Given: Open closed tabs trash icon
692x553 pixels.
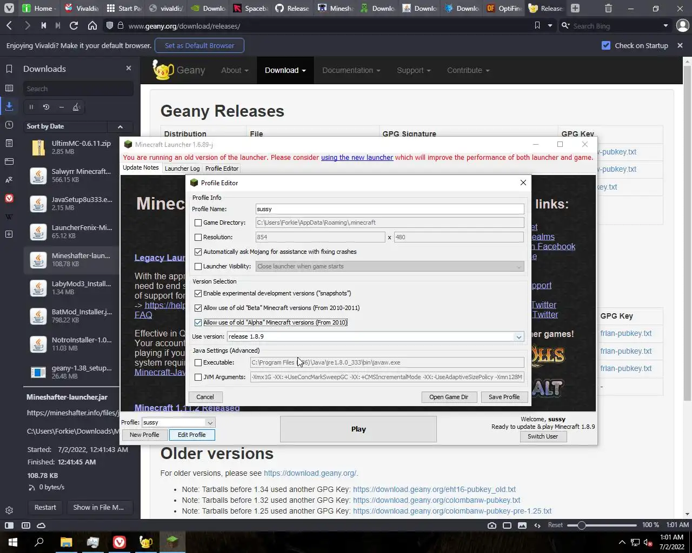Looking at the screenshot, I should click(x=608, y=8).
